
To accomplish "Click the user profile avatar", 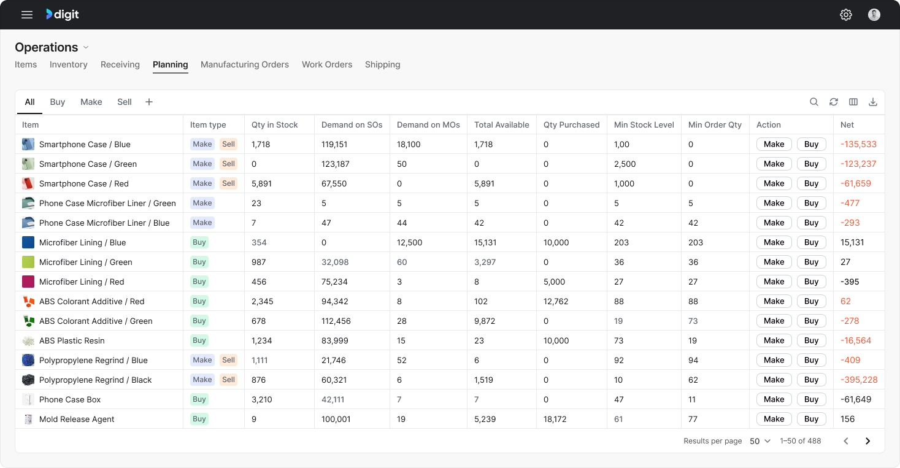I will point(874,15).
